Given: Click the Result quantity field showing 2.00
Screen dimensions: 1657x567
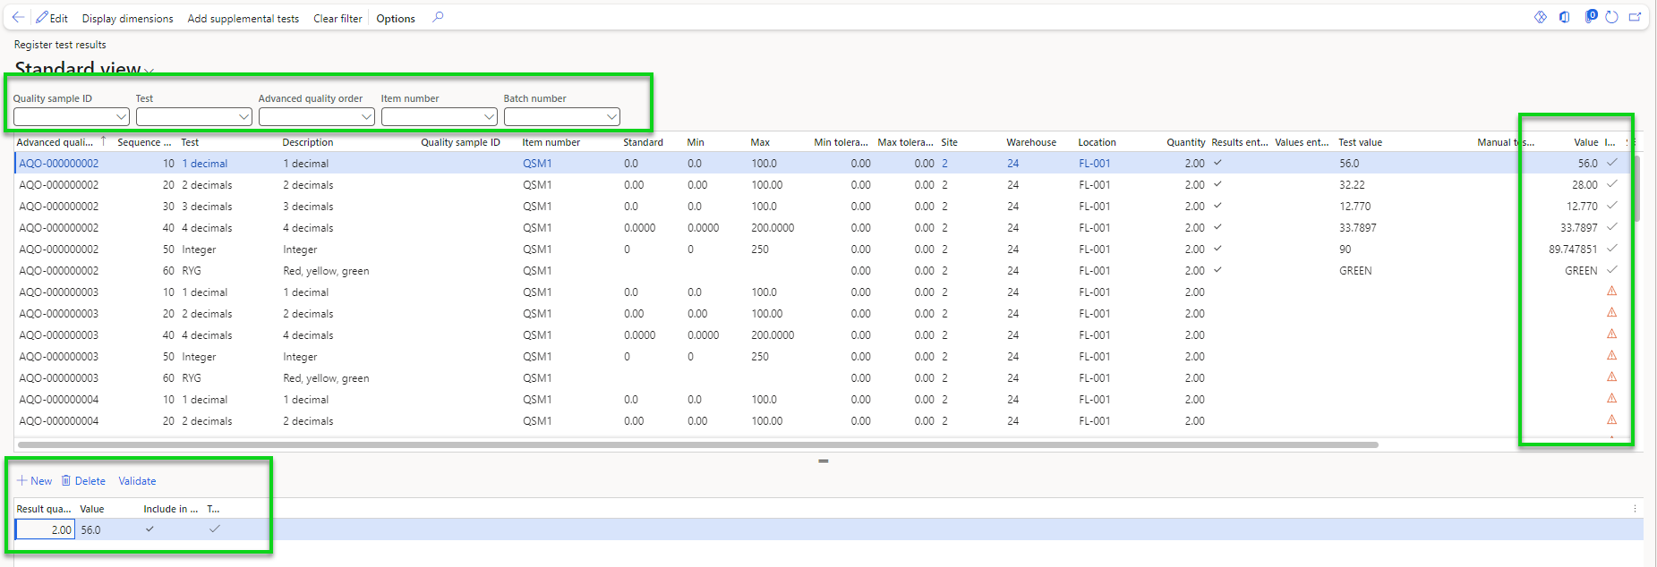Looking at the screenshot, I should click(x=45, y=530).
